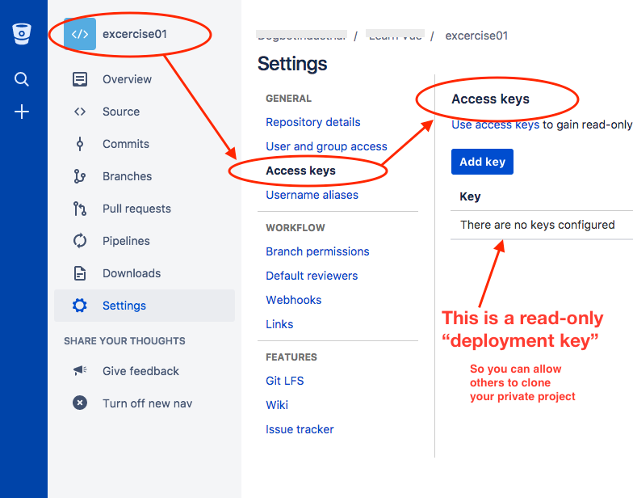
Task: Open the Overview sidebar item
Action: click(x=145, y=79)
